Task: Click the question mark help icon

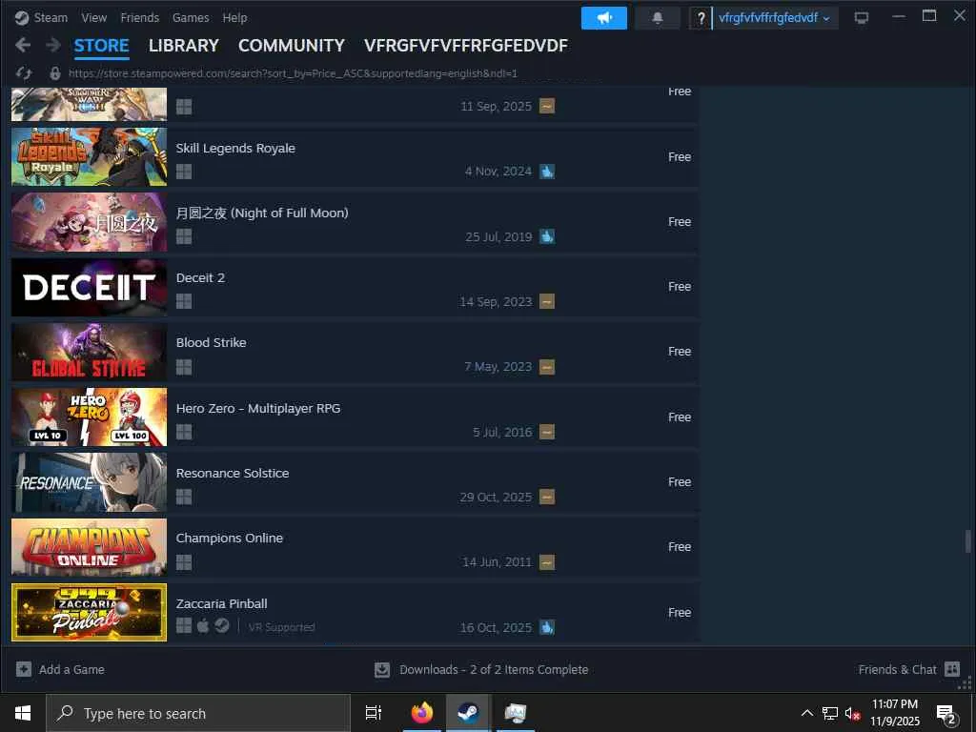Action: 701,18
